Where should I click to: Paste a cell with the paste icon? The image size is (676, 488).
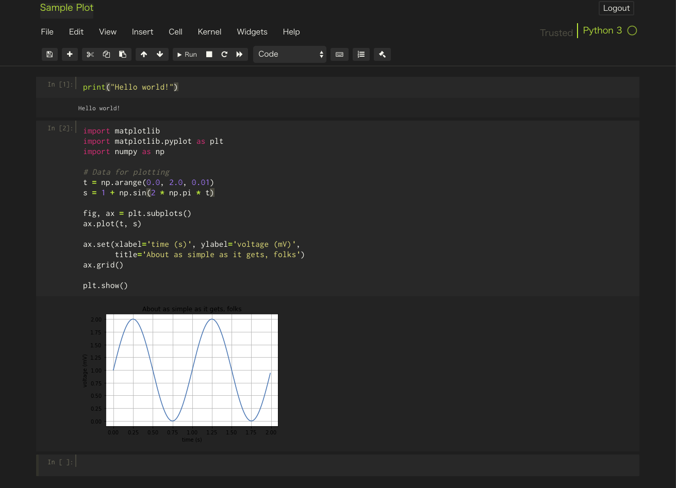pyautogui.click(x=123, y=54)
